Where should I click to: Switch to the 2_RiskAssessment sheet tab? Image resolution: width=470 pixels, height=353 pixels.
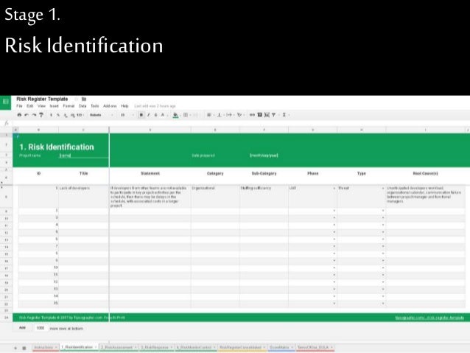point(117,346)
